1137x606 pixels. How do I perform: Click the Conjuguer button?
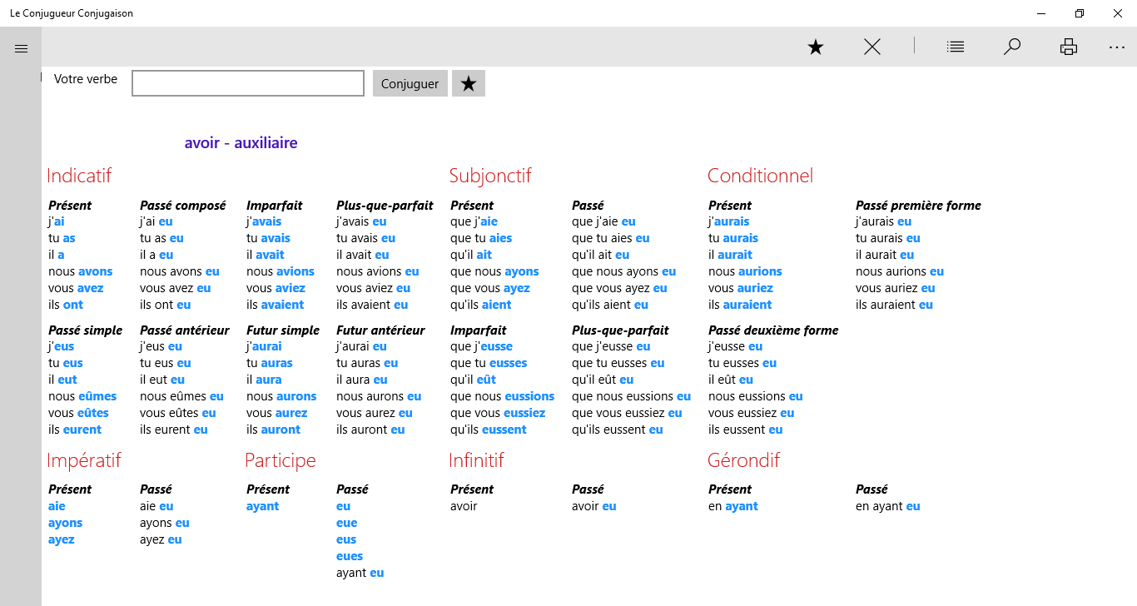click(x=410, y=83)
